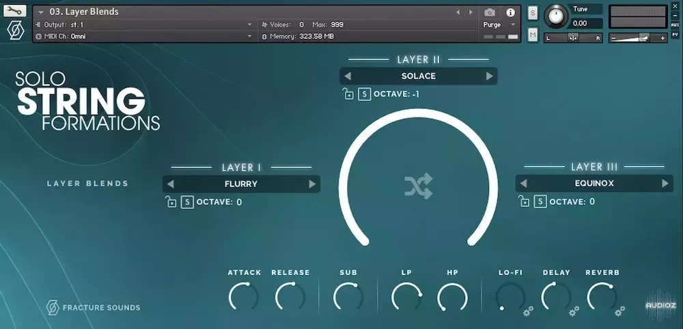Image resolution: width=683 pixels, height=329 pixels.
Task: Mute the instrument with header M button
Action: click(x=532, y=34)
